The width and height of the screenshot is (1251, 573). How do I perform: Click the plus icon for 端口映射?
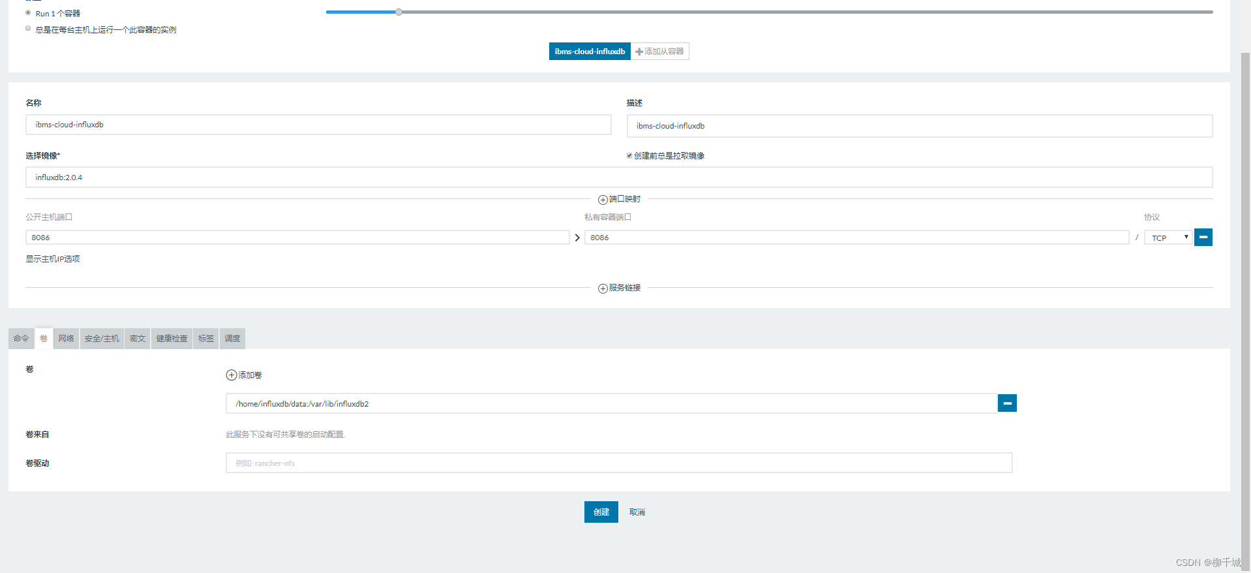click(x=603, y=200)
